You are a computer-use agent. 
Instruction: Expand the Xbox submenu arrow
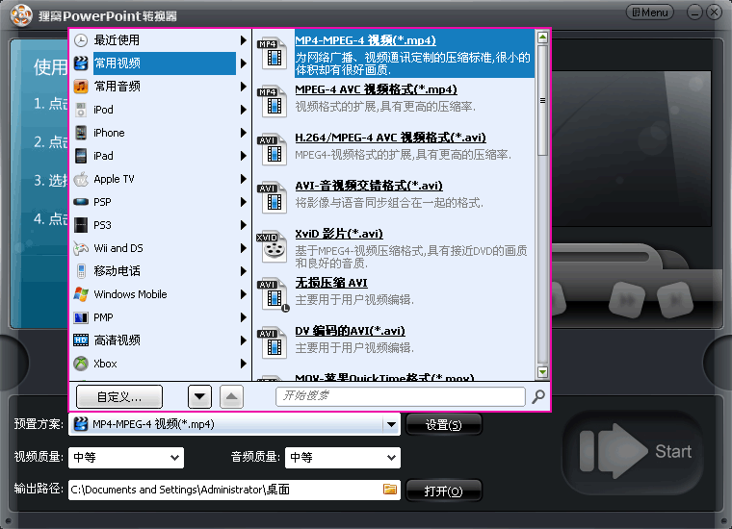(x=243, y=364)
